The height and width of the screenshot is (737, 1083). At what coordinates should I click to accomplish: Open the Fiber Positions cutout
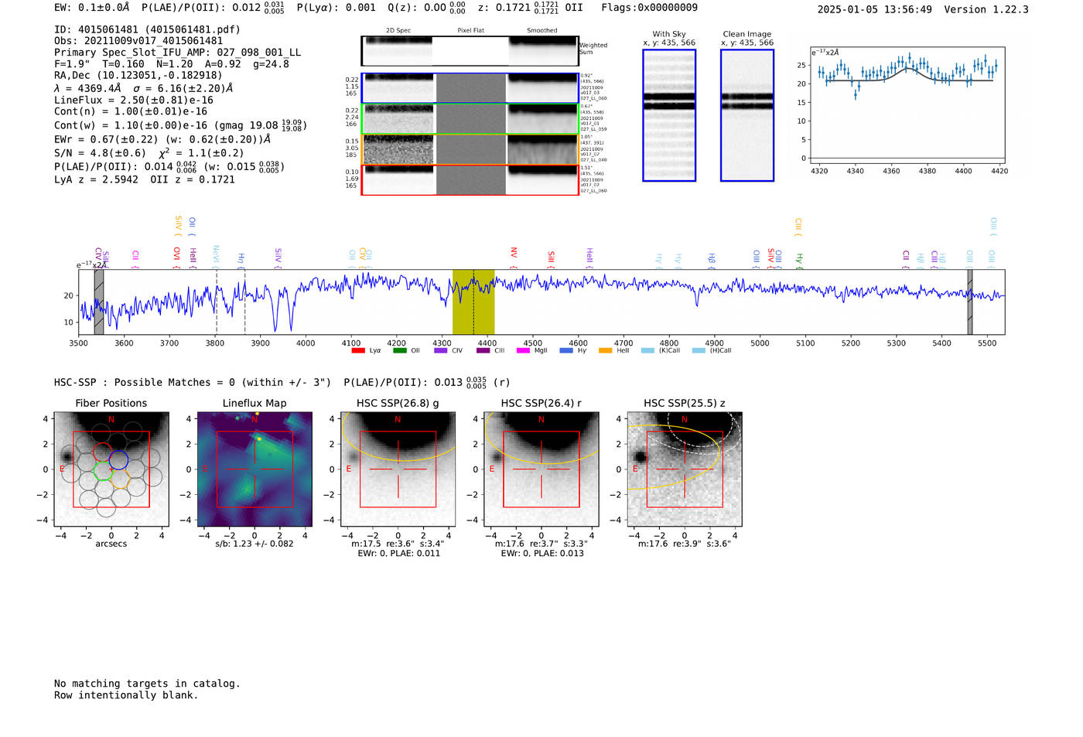coord(111,469)
